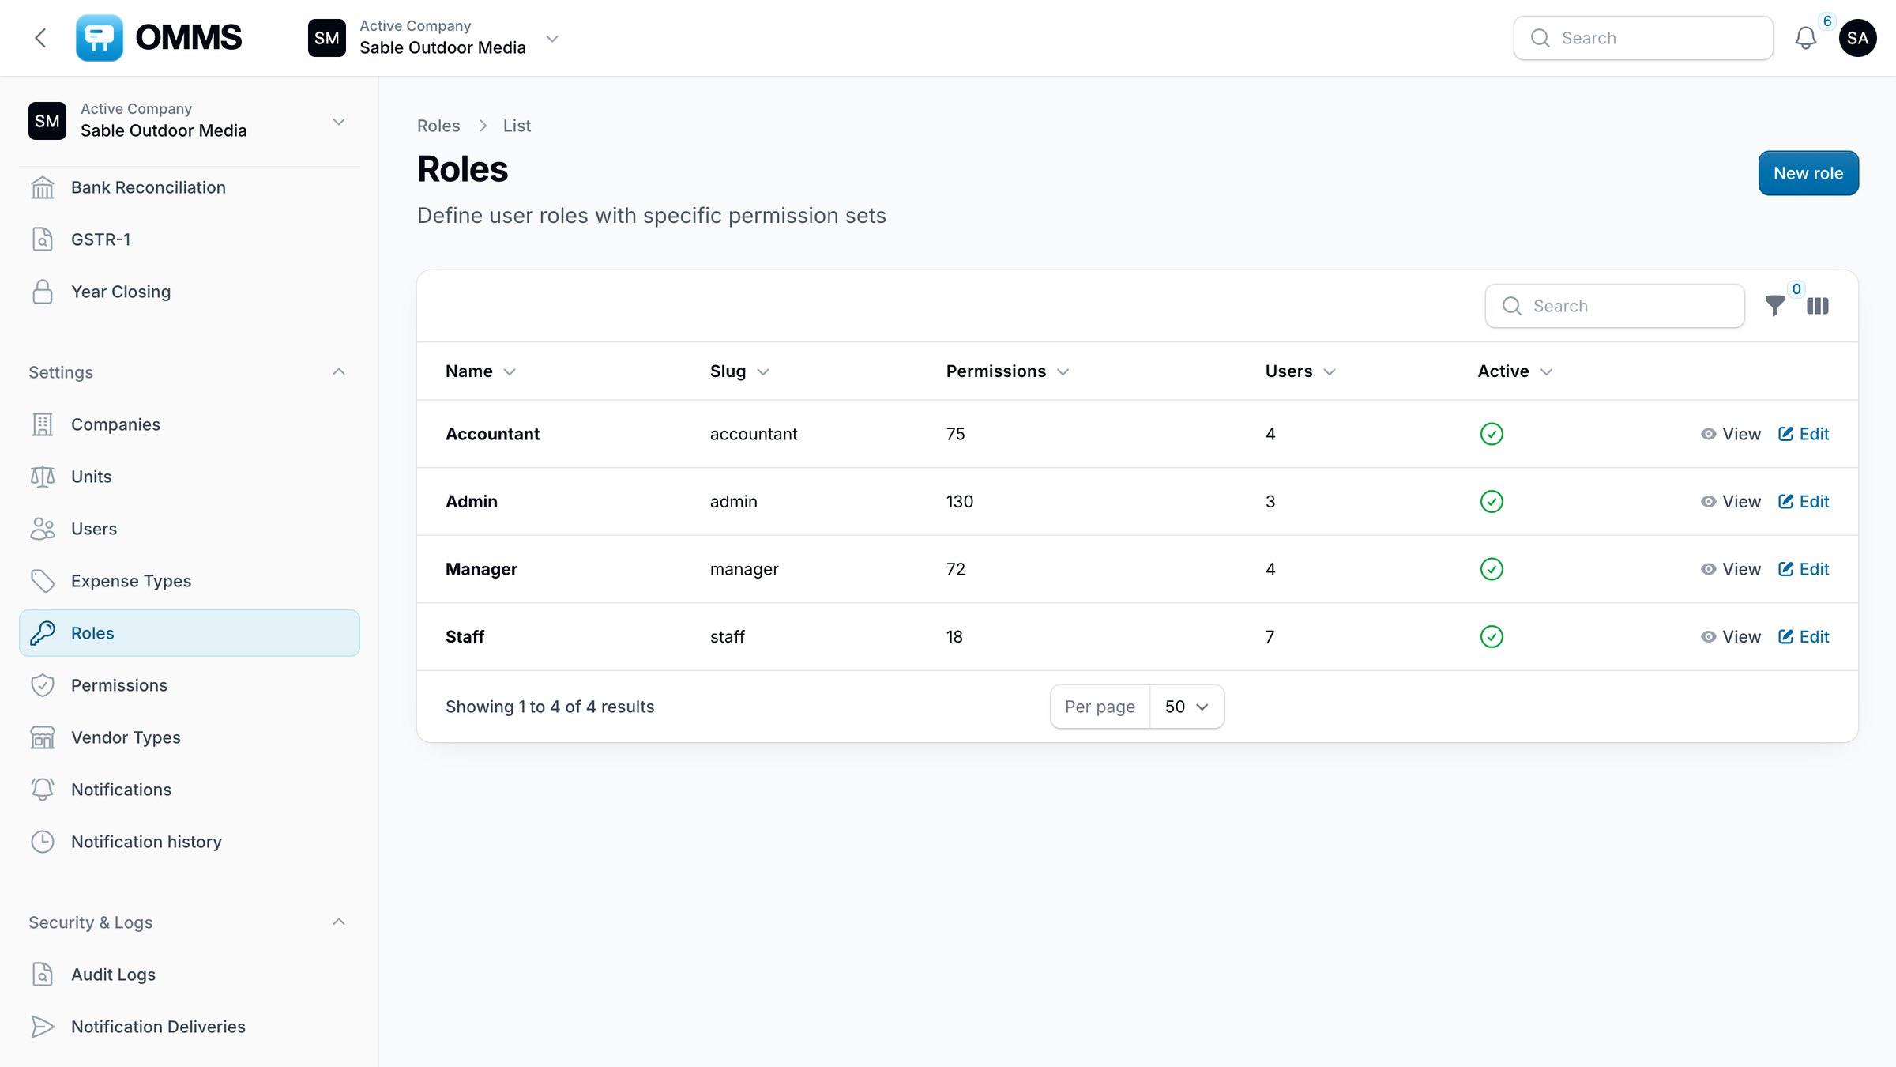Click the New role button
The height and width of the screenshot is (1067, 1896).
pos(1808,173)
